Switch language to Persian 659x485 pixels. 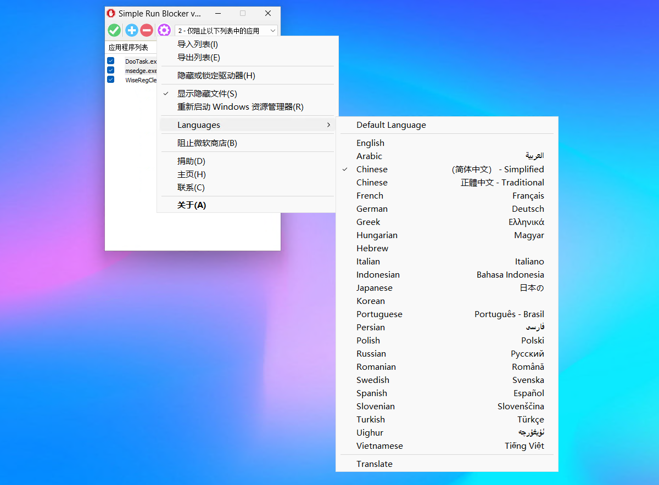(x=447, y=328)
